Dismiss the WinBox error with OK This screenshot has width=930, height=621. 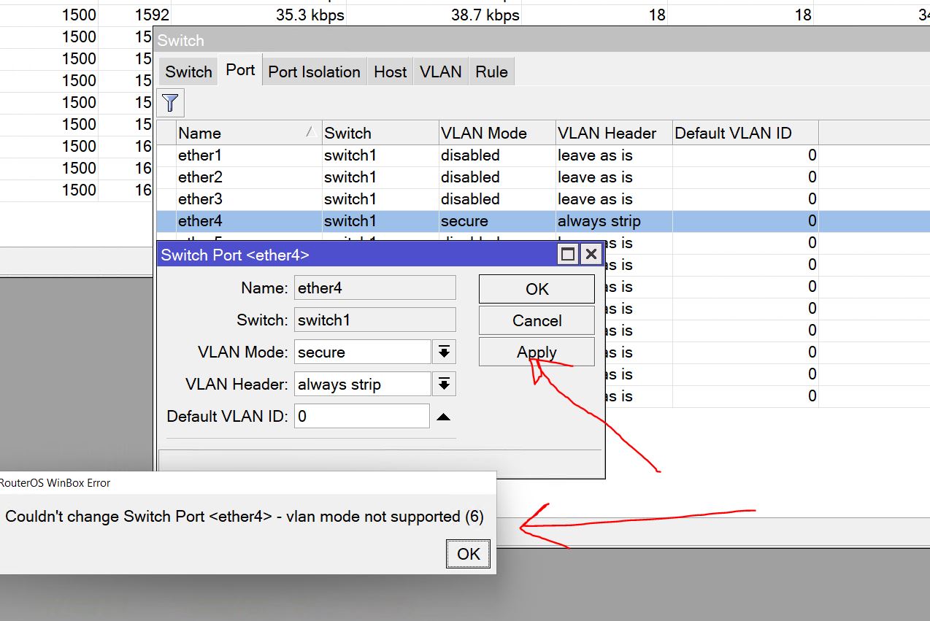468,554
